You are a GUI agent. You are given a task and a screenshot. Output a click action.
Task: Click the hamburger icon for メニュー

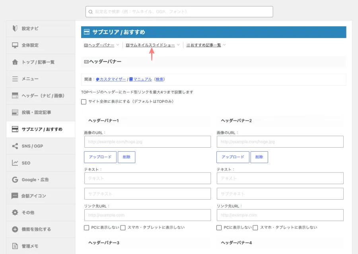point(15,79)
